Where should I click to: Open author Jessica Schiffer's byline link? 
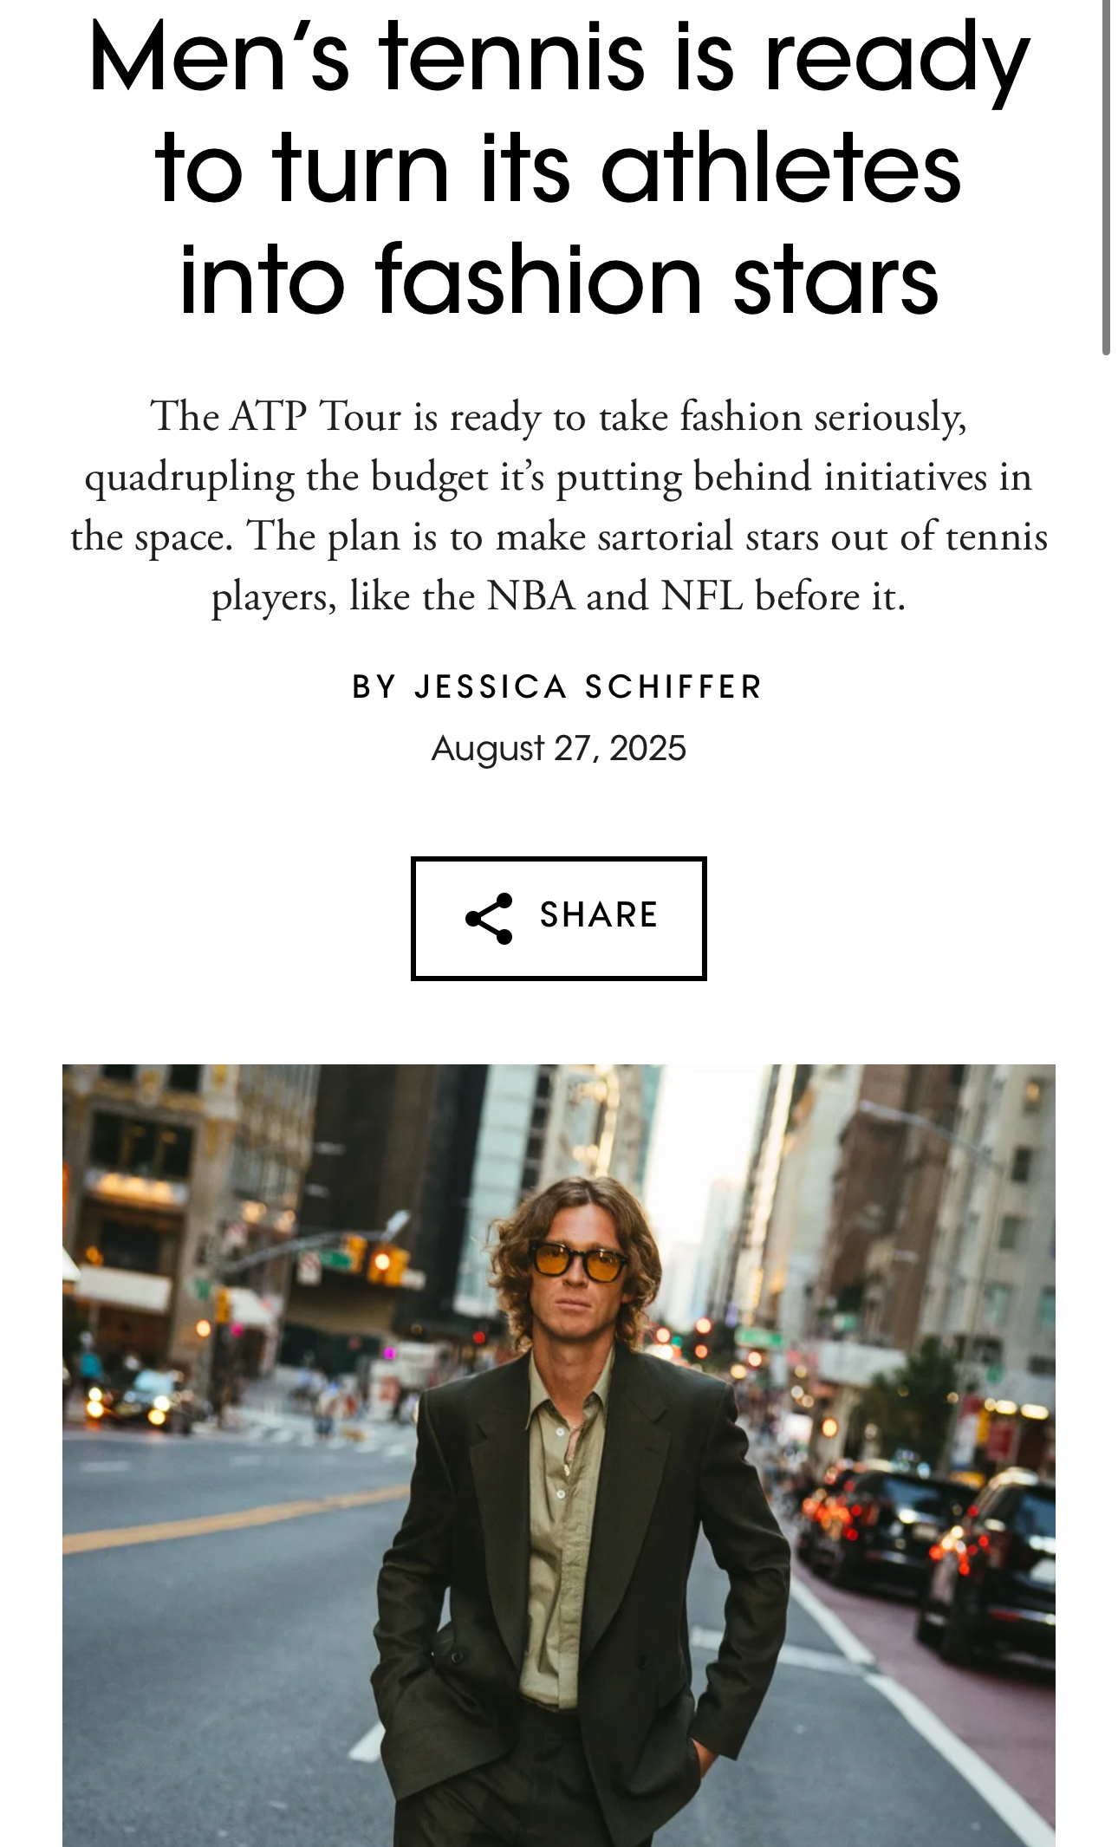pyautogui.click(x=588, y=687)
